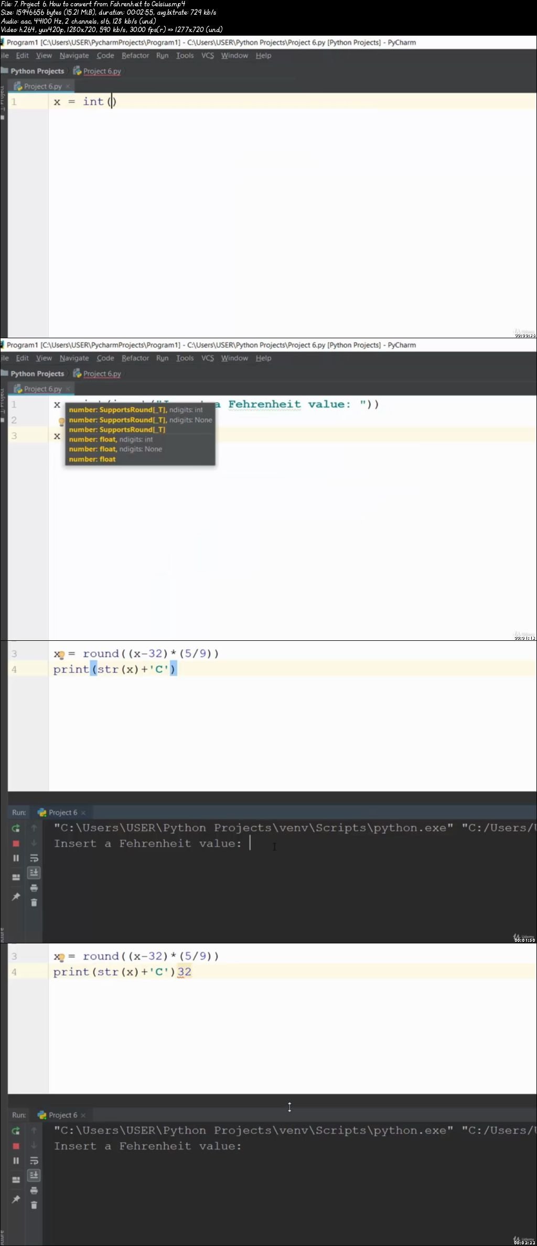Screen dimensions: 537x1246
Task: Click trash Clear All icon in frame with 32 after print
Action: pyautogui.click(x=34, y=1205)
